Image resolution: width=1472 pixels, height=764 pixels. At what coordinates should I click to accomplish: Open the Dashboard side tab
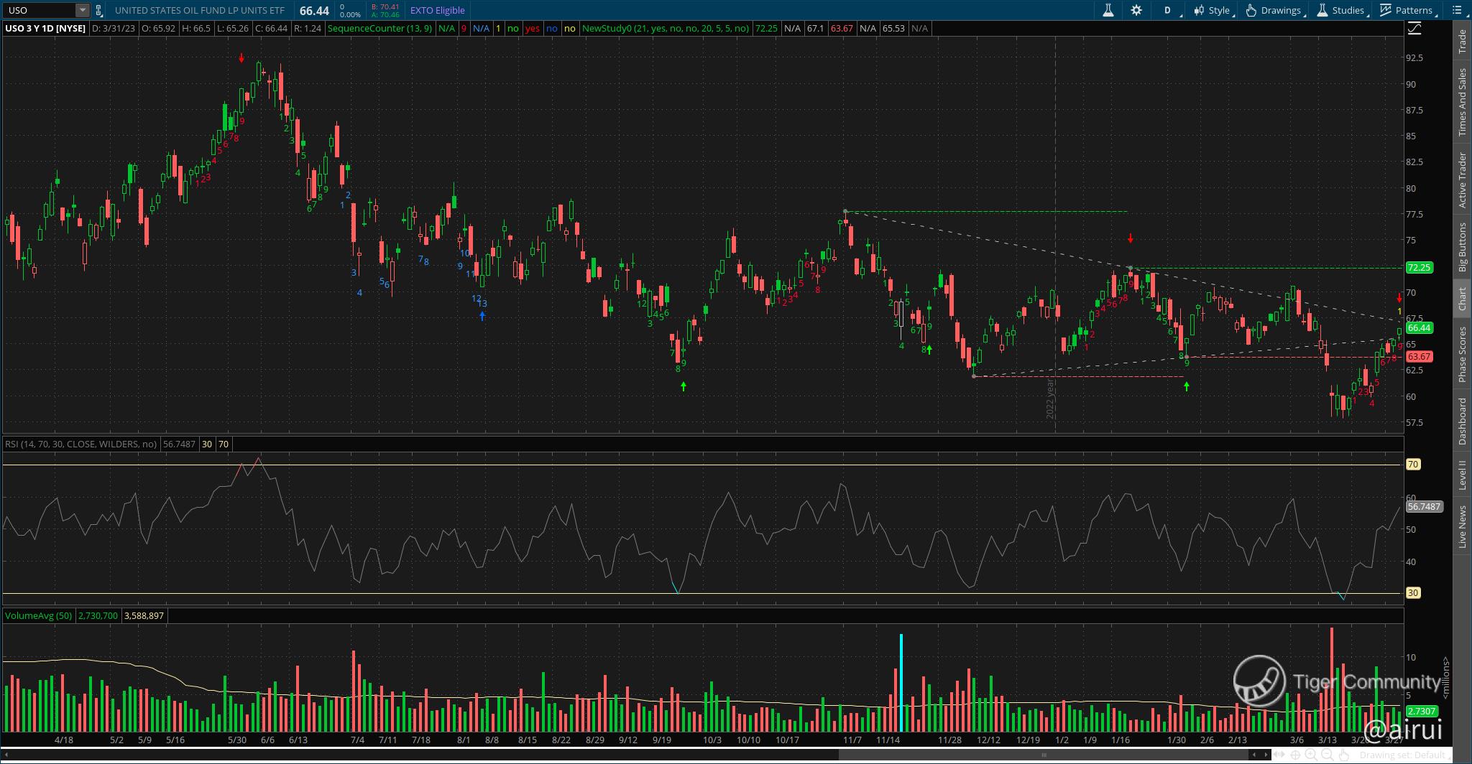tap(1462, 421)
